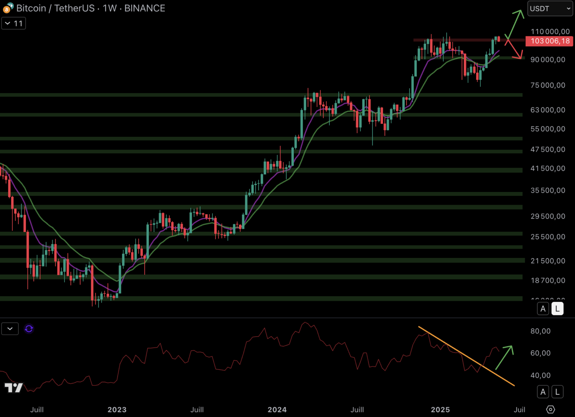Click the 2023 time axis label

click(x=117, y=410)
